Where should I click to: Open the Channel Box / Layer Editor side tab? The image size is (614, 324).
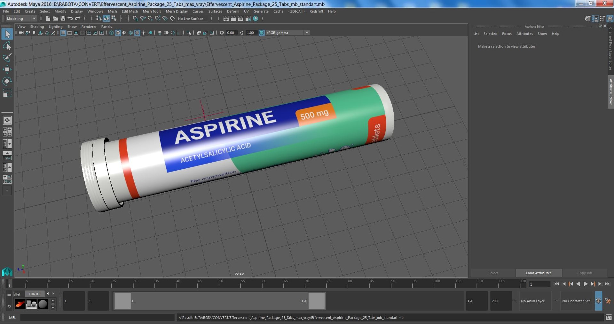point(610,49)
